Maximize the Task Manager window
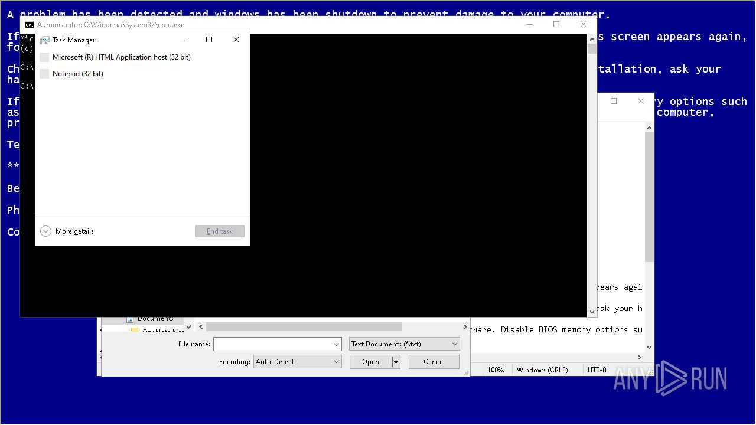 pos(209,40)
